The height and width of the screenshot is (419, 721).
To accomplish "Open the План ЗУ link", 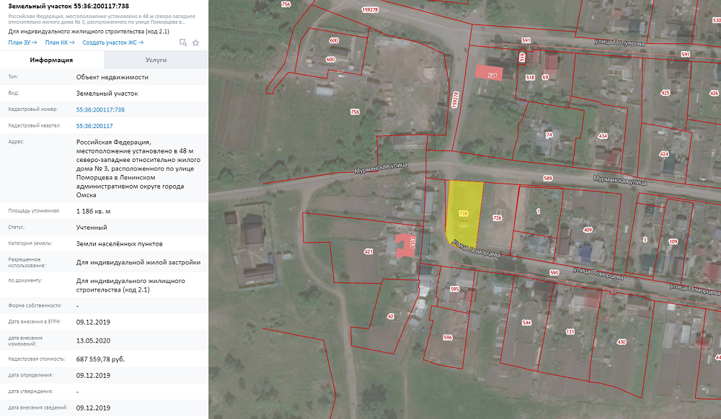I will [22, 42].
